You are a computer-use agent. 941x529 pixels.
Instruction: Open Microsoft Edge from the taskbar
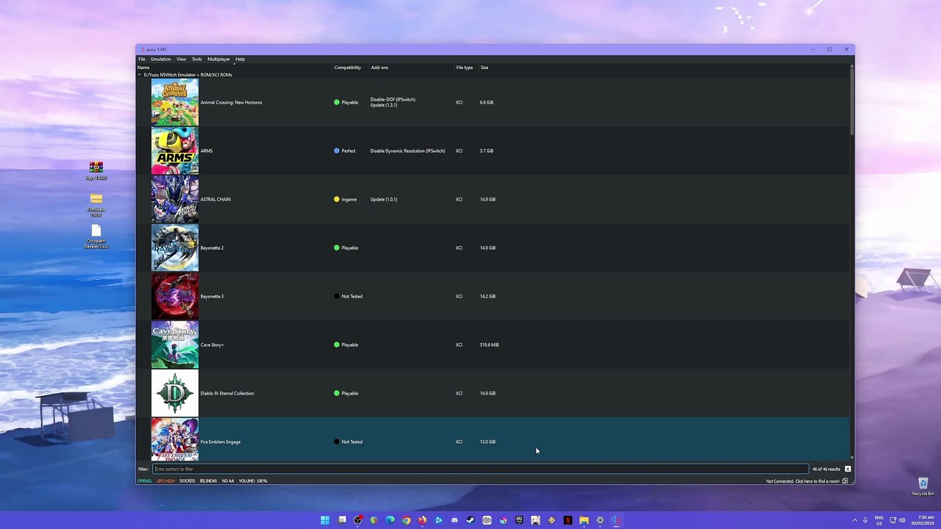[x=390, y=520]
